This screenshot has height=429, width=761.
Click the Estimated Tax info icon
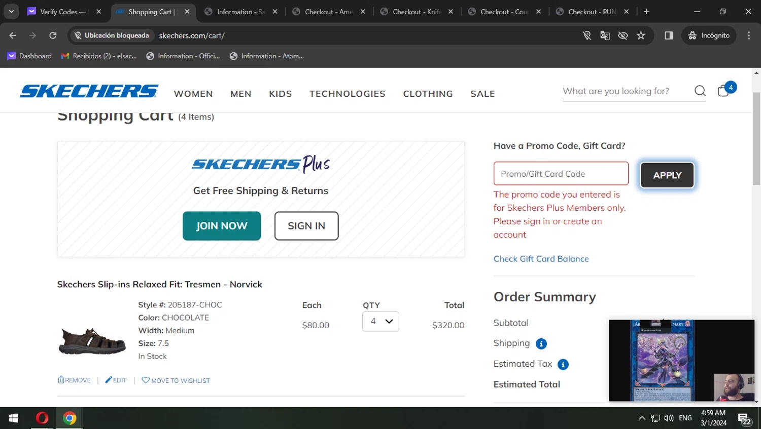click(x=563, y=365)
